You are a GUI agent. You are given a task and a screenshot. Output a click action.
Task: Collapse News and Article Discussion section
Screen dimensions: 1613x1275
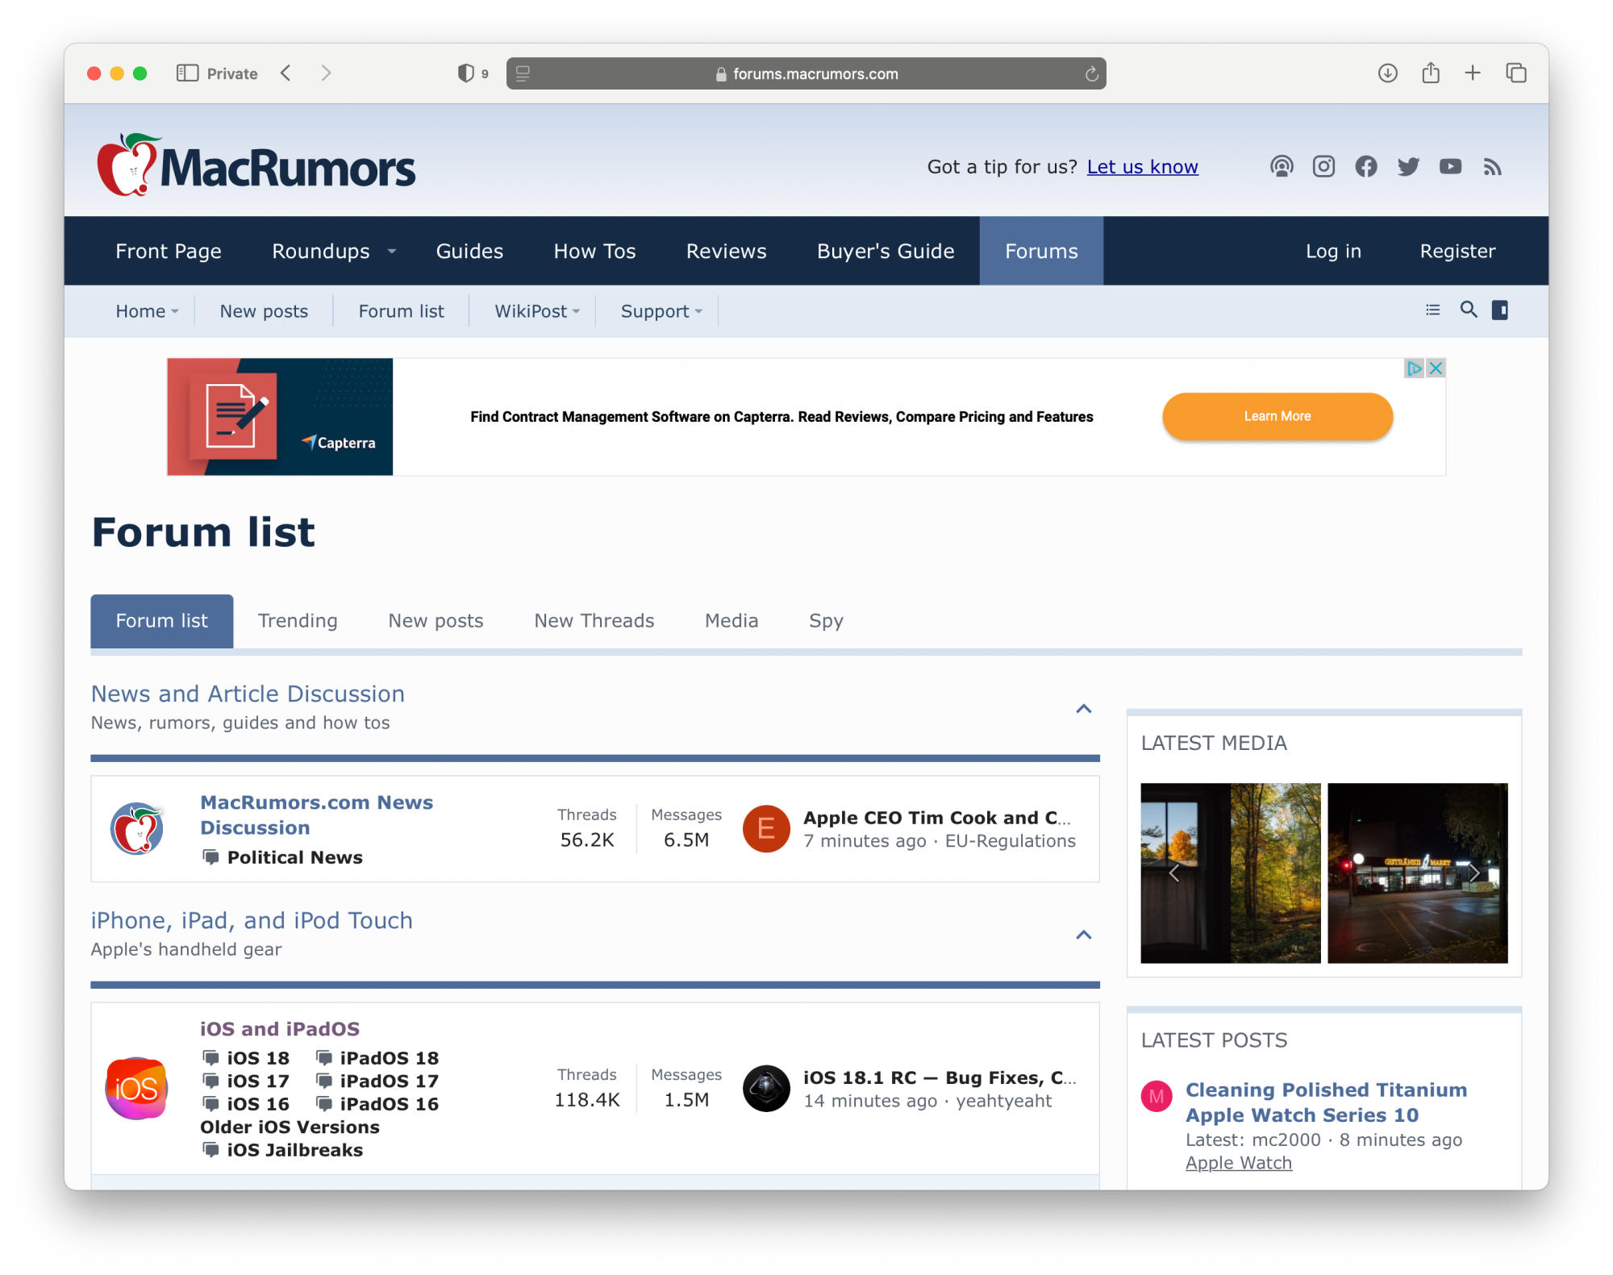pyautogui.click(x=1084, y=709)
